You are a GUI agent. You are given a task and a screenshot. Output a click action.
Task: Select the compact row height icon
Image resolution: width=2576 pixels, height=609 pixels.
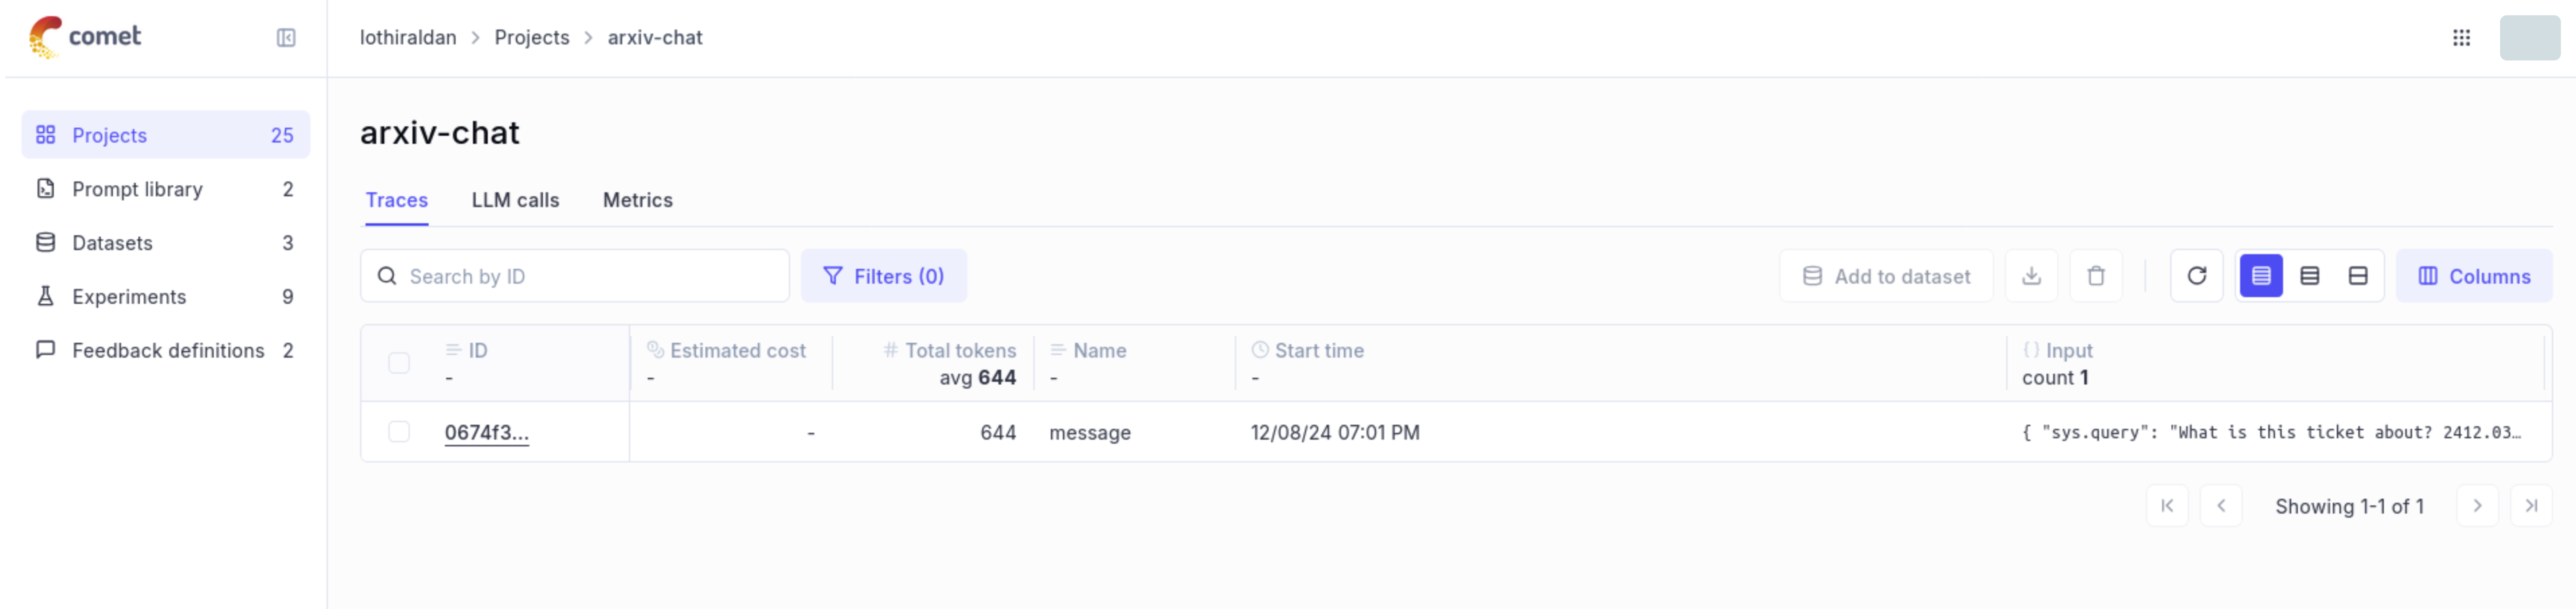tap(2260, 276)
